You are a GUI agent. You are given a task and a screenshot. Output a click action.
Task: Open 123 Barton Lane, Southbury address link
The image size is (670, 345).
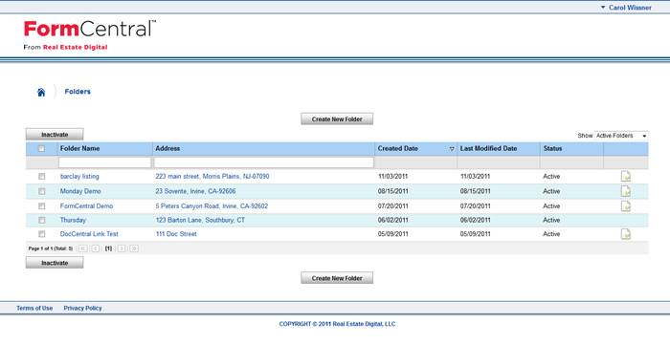pyautogui.click(x=200, y=220)
